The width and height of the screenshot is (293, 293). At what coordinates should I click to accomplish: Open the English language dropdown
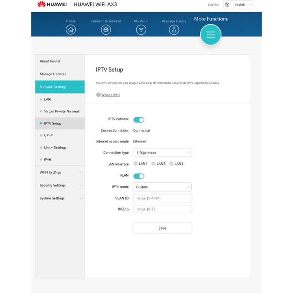[x=238, y=4]
